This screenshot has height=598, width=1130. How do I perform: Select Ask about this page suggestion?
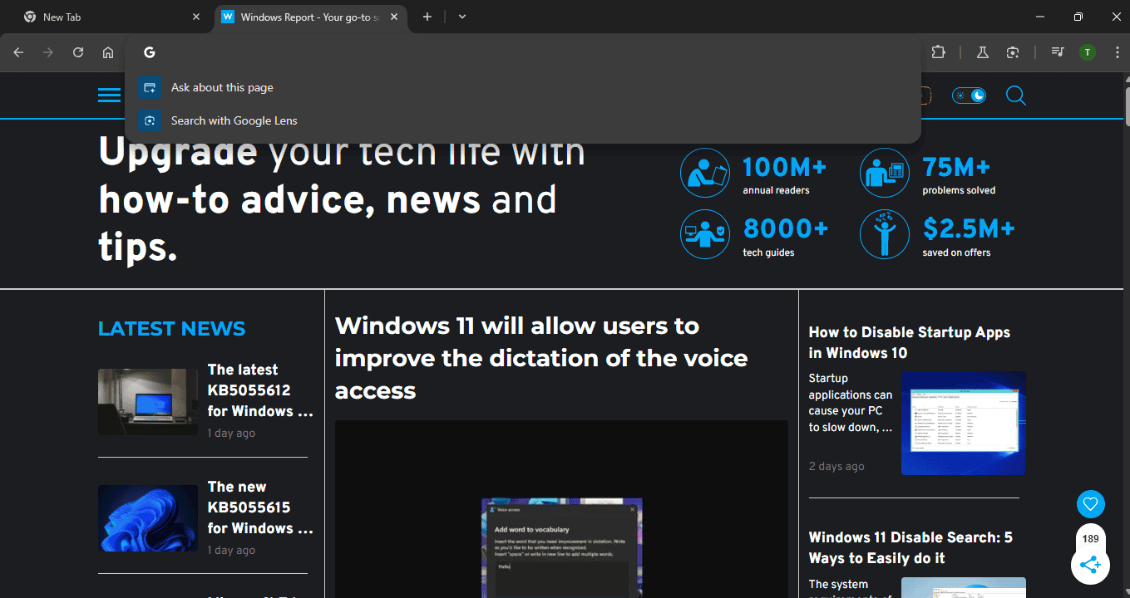point(523,87)
